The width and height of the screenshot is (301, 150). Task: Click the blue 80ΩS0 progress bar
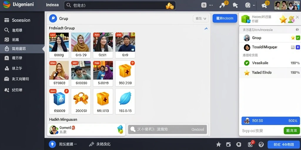point(271,121)
